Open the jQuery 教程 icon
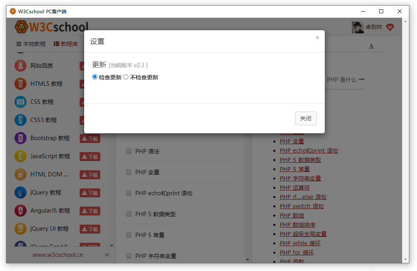This screenshot has width=417, height=271. point(21,192)
